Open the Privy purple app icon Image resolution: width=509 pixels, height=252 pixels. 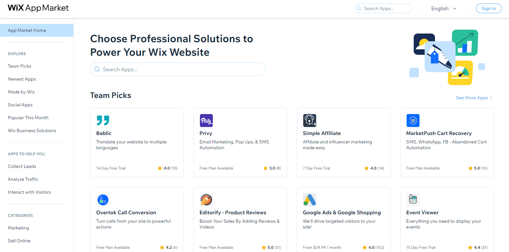tap(206, 121)
